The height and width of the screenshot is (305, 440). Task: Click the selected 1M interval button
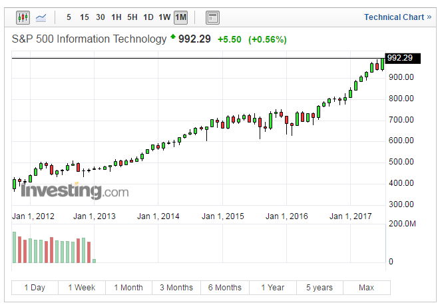coord(180,17)
